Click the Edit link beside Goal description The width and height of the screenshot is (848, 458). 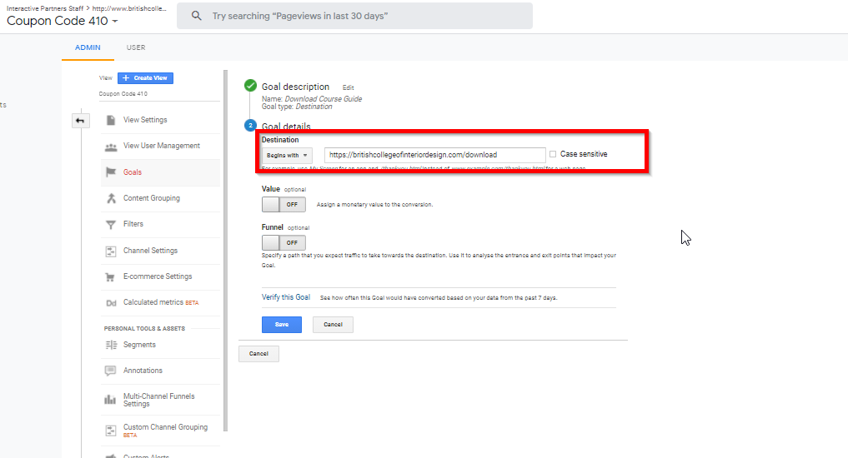[348, 87]
